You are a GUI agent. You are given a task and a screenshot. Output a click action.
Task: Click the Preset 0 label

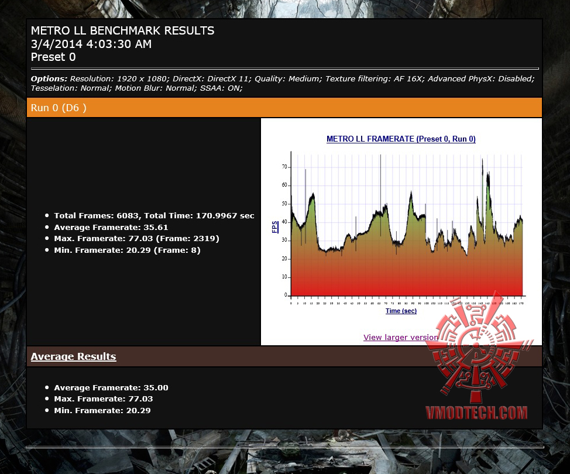(53, 57)
